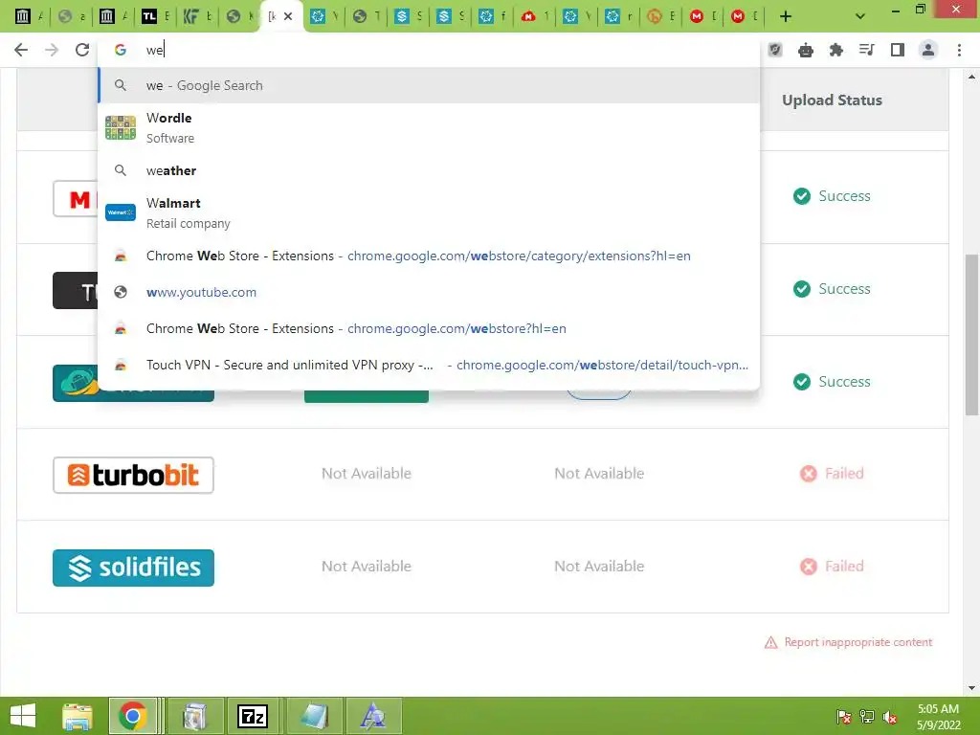
Task: Open the 7z app in the taskbar
Action: pyautogui.click(x=253, y=716)
